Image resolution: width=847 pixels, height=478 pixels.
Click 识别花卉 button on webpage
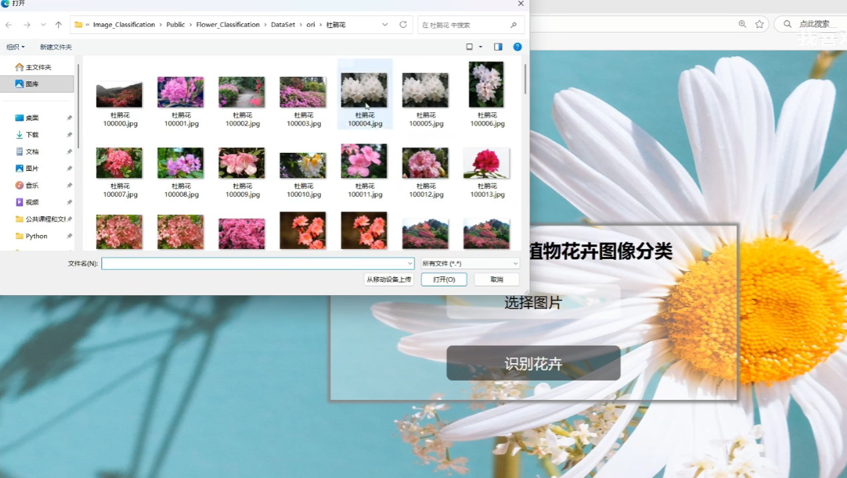tap(533, 363)
